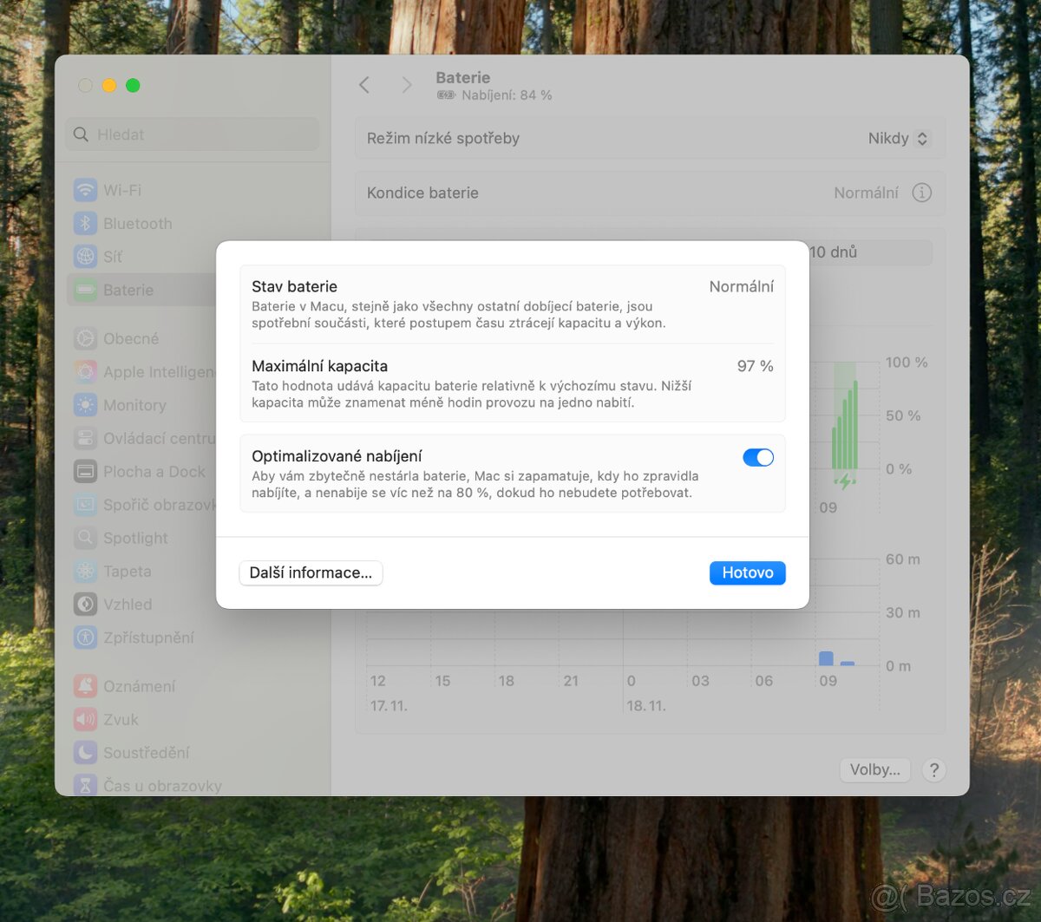The image size is (1041, 922).
Task: Select Obecné in the sidebar
Action: pyautogui.click(x=130, y=339)
